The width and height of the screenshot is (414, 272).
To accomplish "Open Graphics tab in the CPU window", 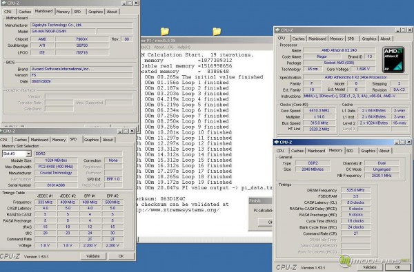I will (369, 39).
